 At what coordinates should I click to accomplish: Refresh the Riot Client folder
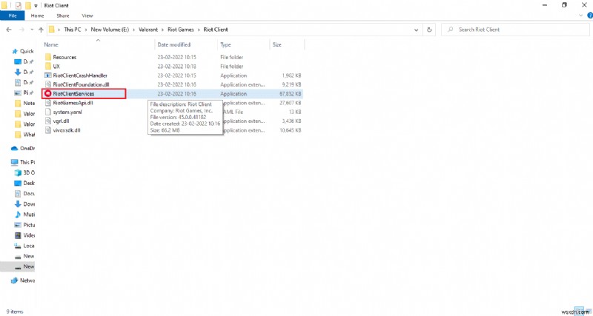[x=429, y=30]
